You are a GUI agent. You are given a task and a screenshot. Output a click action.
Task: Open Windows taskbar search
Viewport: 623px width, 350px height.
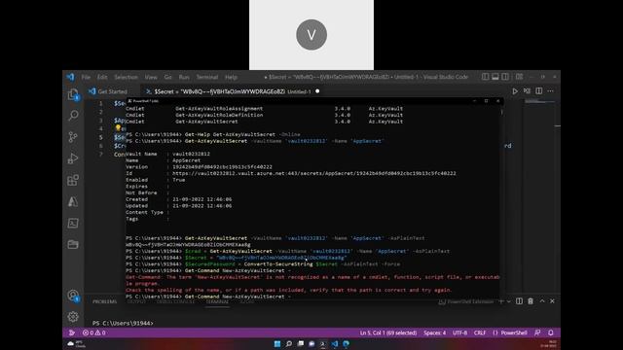(289, 343)
